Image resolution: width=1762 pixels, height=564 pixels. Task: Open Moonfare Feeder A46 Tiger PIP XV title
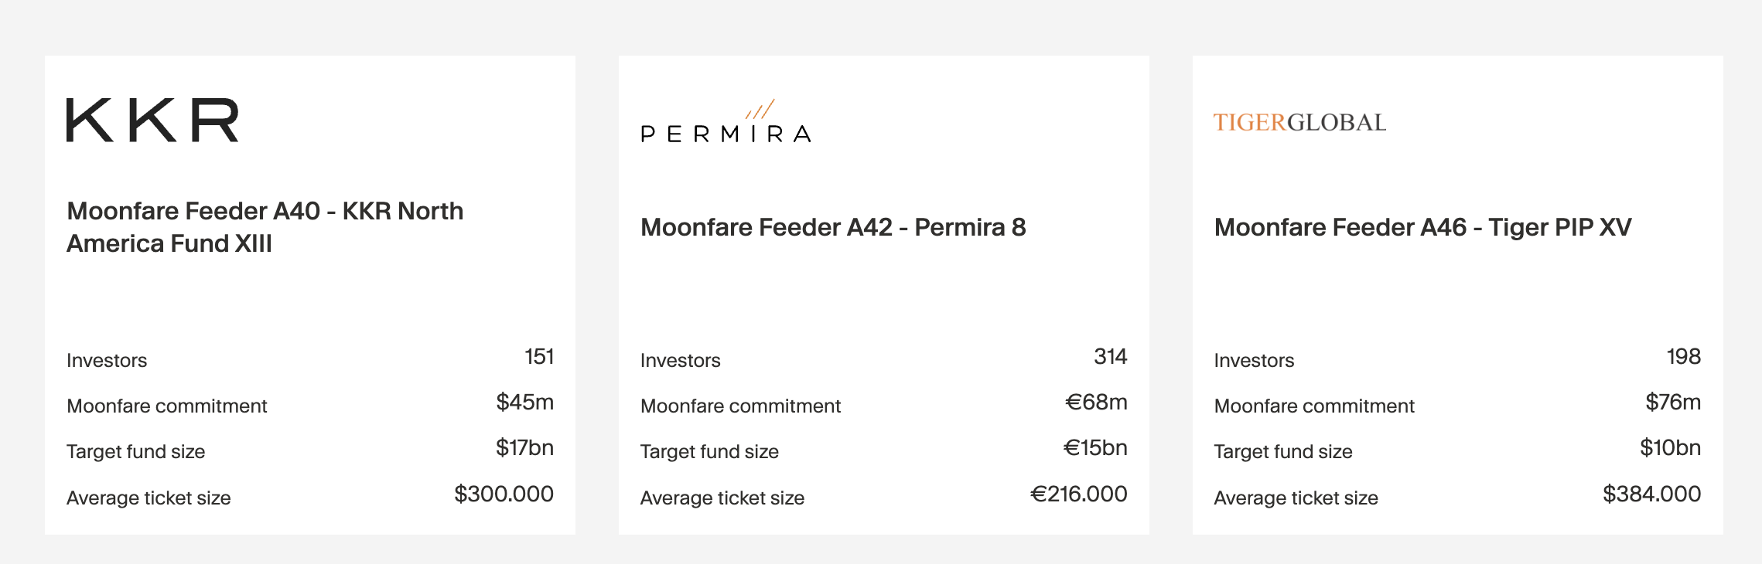(1422, 227)
